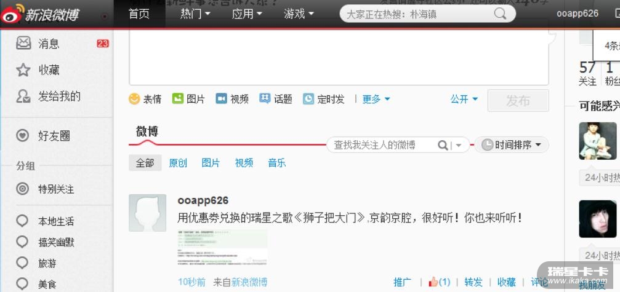Click the 转发 repost link
The image size is (620, 292).
(473, 282)
